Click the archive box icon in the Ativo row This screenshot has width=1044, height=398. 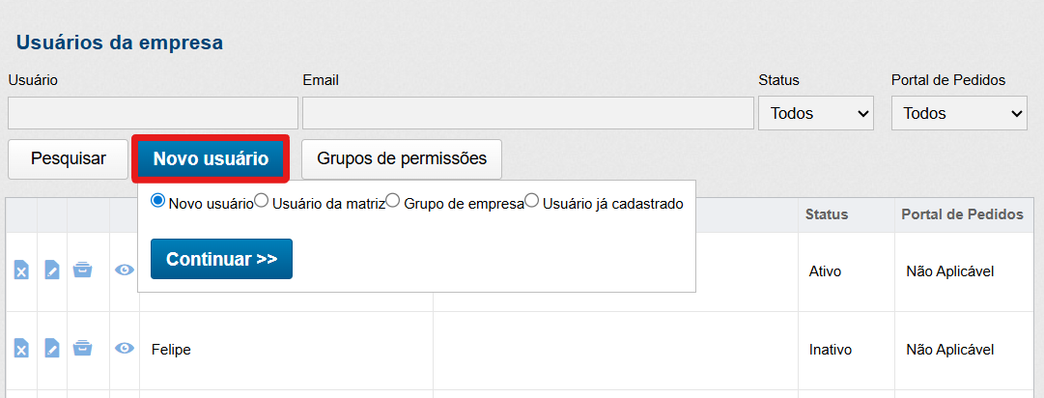(x=83, y=270)
